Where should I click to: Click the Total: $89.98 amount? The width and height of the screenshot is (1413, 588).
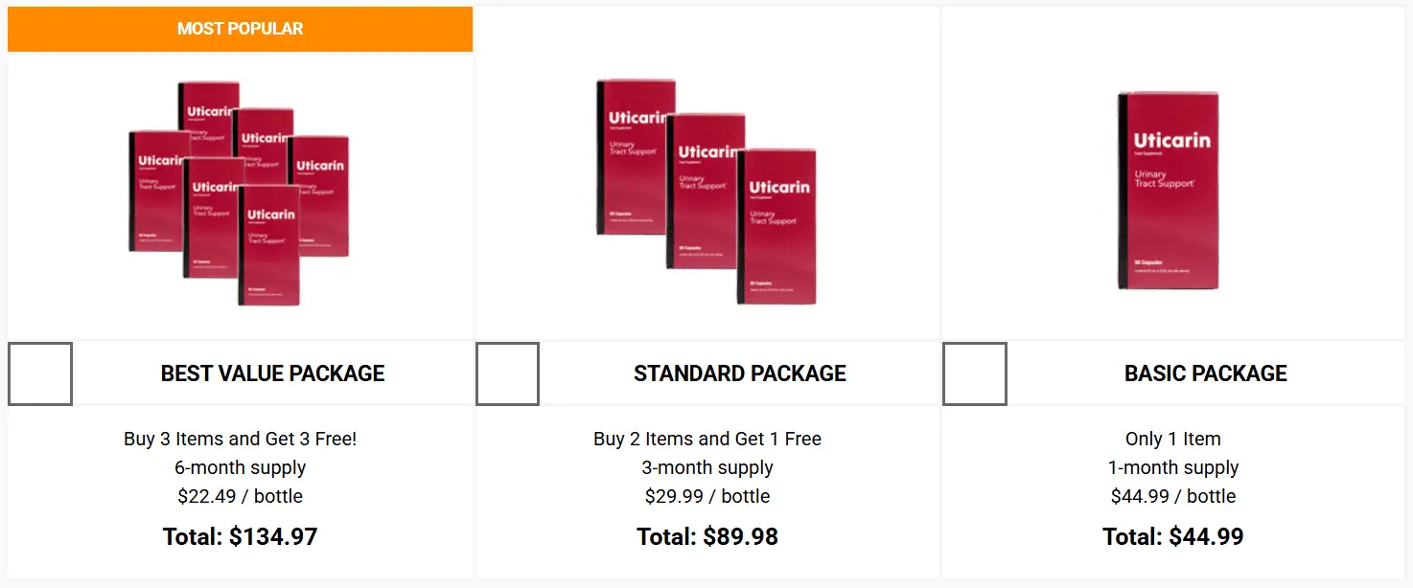[x=707, y=537]
